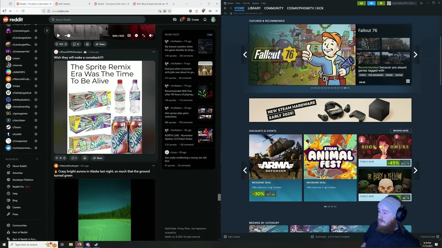
Task: List all browser tabs dropdown
Action: (187, 4)
